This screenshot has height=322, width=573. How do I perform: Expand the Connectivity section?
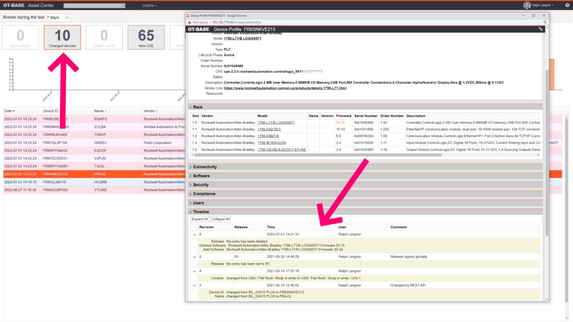coord(205,167)
